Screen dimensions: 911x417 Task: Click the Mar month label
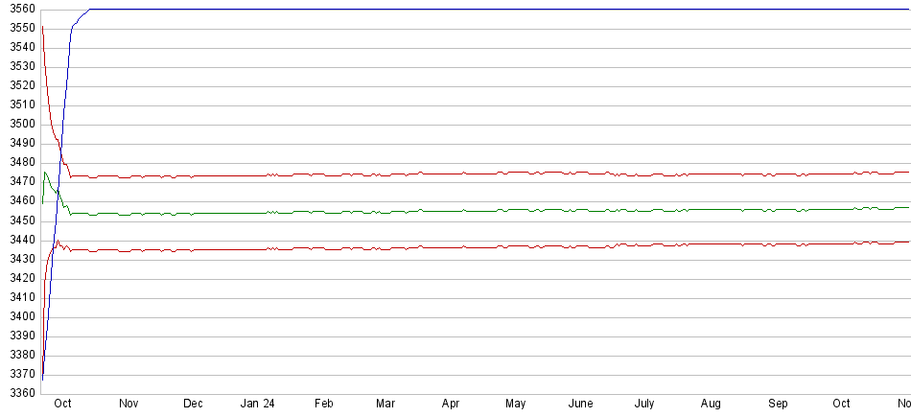pyautogui.click(x=385, y=405)
